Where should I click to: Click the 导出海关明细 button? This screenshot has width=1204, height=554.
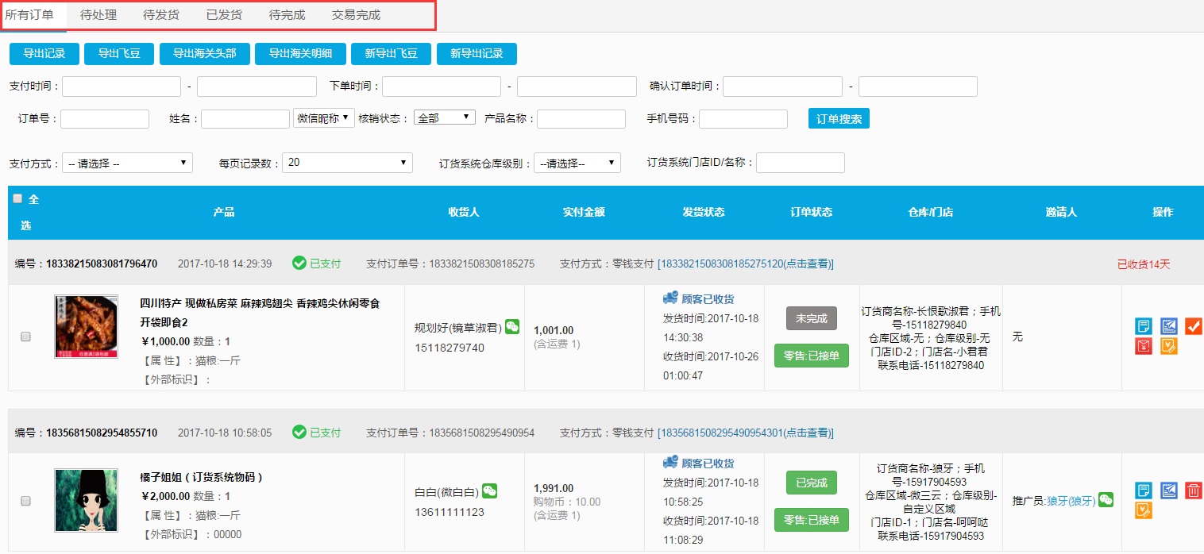click(300, 54)
